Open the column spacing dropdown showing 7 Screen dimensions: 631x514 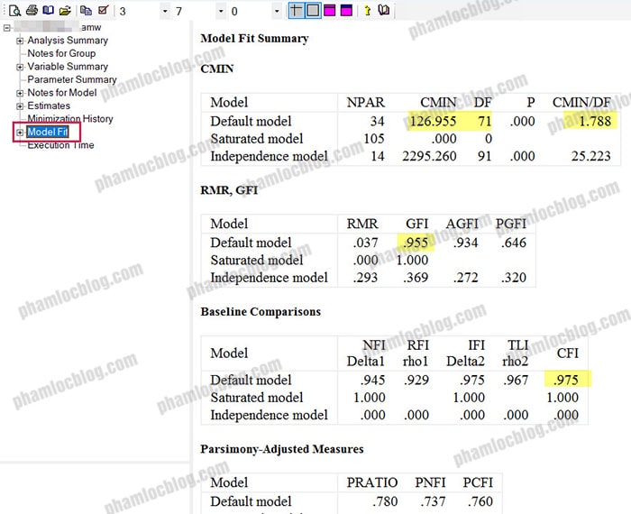pos(221,12)
